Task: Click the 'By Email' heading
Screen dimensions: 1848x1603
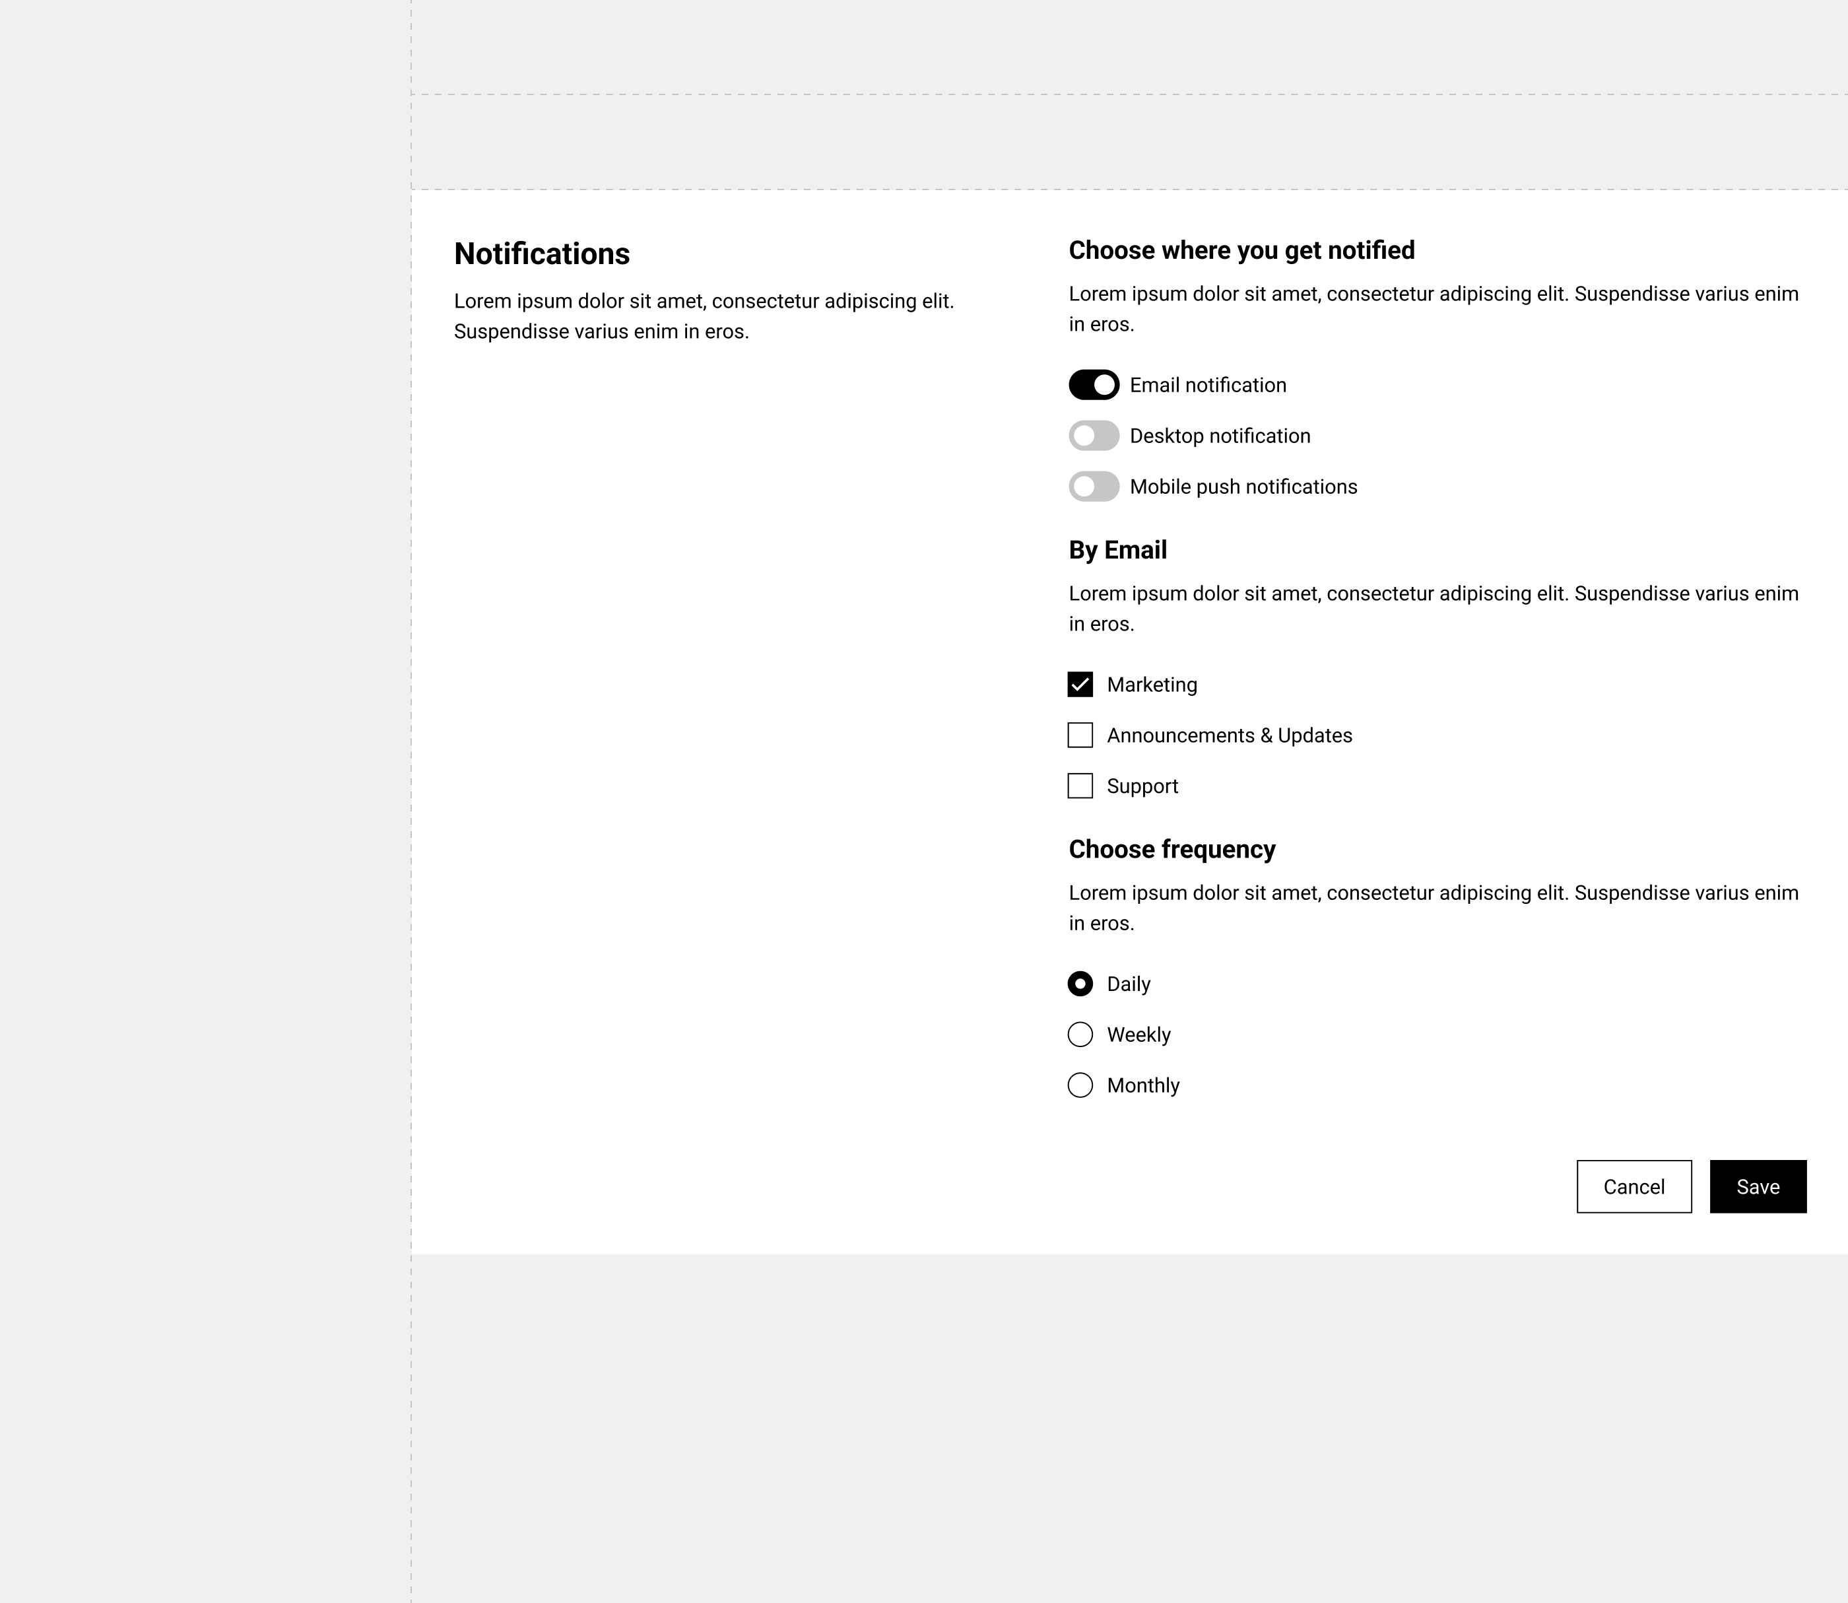Action: 1117,550
